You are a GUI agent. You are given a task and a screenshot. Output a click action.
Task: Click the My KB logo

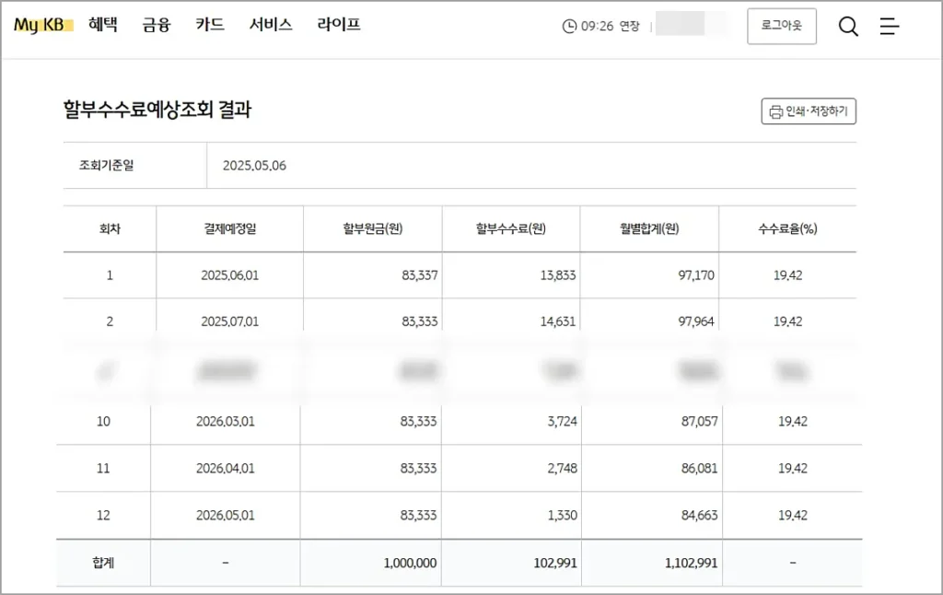42,25
